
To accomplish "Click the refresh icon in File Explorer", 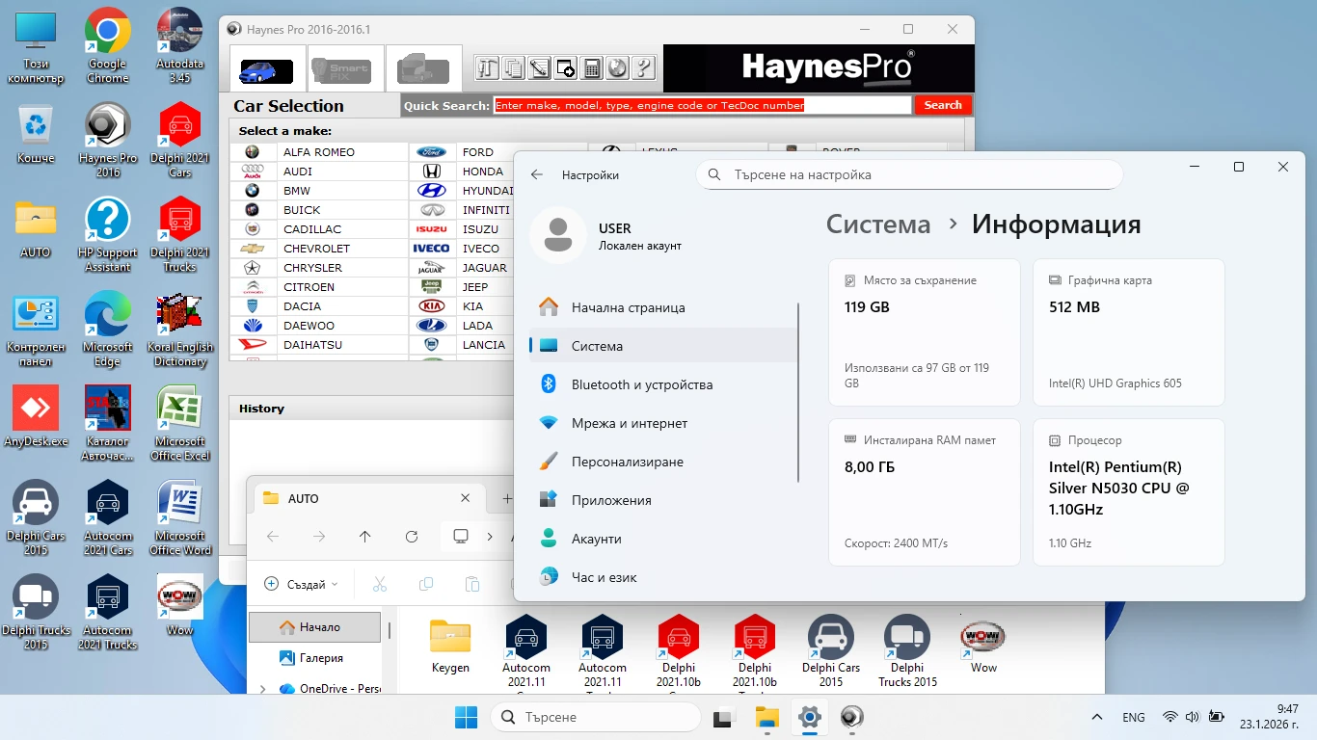I will click(x=412, y=537).
